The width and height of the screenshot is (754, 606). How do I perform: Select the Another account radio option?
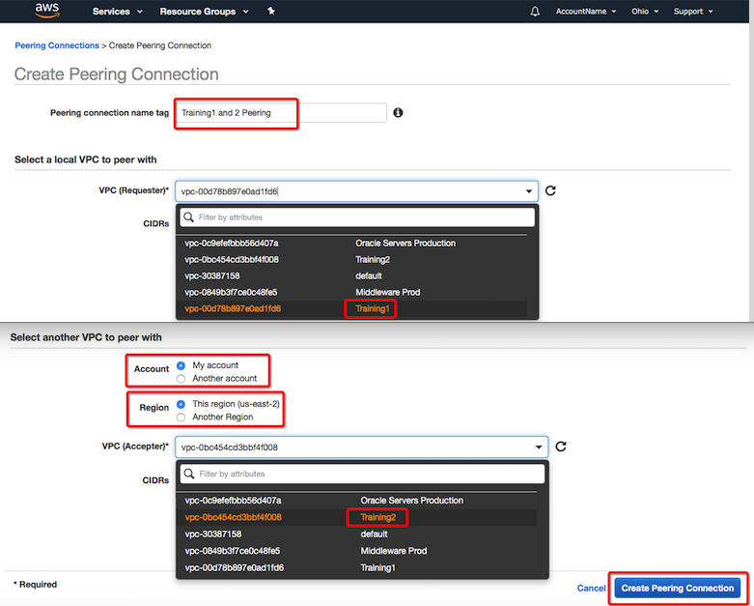[x=182, y=379]
